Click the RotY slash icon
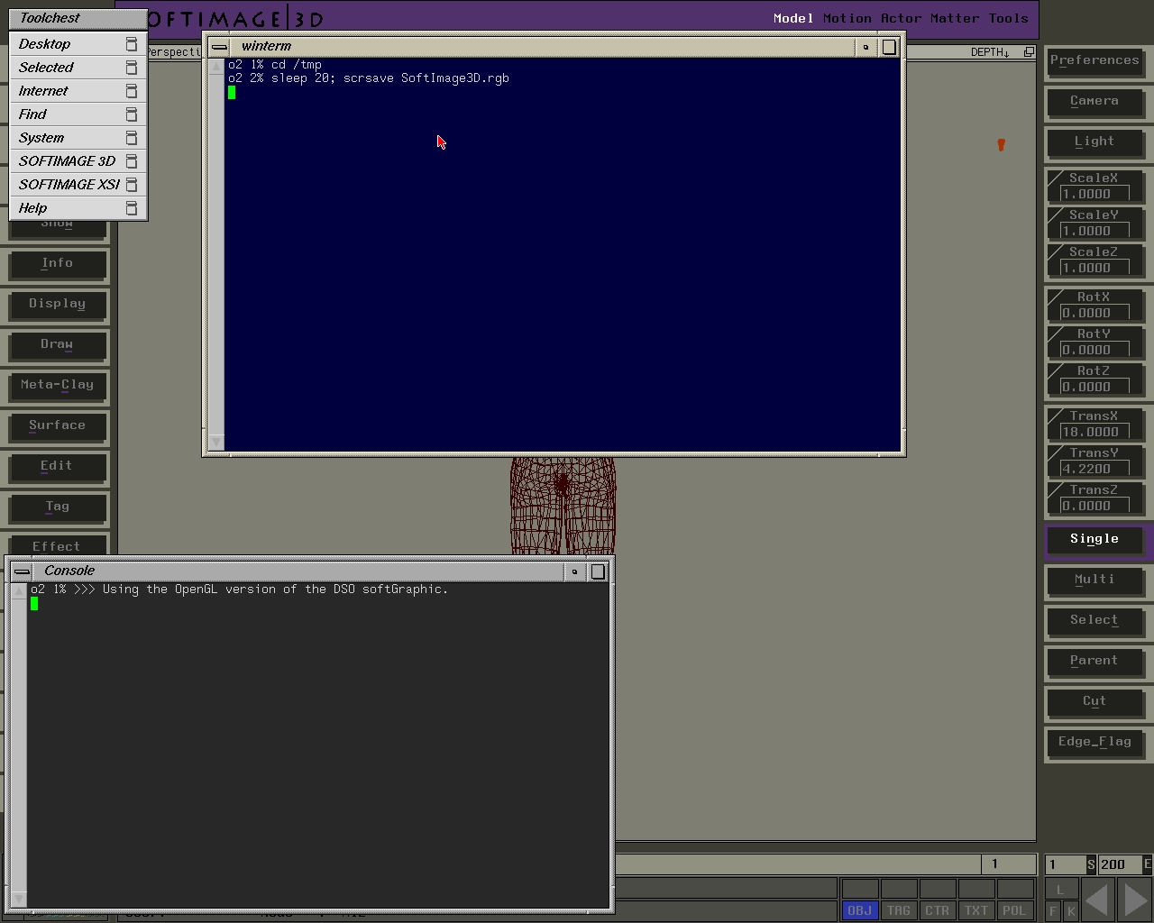The height and width of the screenshot is (923, 1154). 1054,334
